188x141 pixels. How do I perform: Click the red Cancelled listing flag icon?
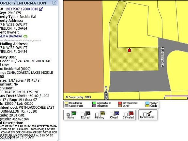[x=131, y=114]
